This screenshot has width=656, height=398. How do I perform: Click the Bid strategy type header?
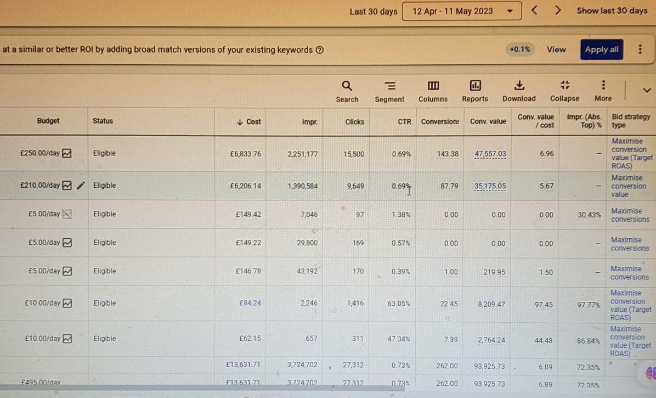630,121
